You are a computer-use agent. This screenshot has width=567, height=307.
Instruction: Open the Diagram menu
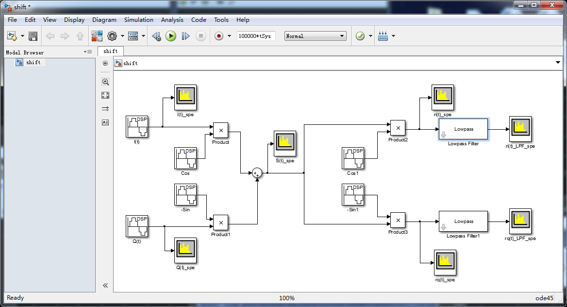click(104, 20)
